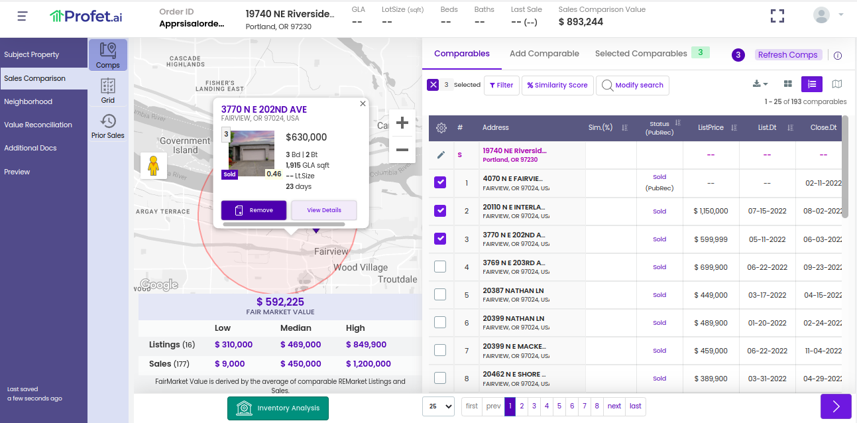Open the results per page dropdown

pyautogui.click(x=438, y=406)
